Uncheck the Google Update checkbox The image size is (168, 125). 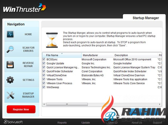coord(44,63)
